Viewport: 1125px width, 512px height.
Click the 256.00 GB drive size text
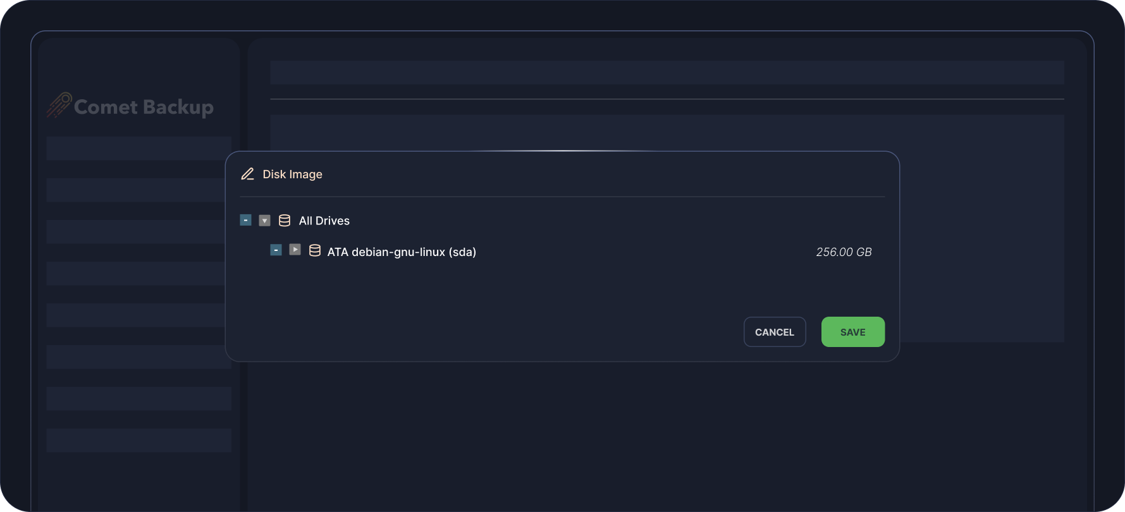pos(844,252)
